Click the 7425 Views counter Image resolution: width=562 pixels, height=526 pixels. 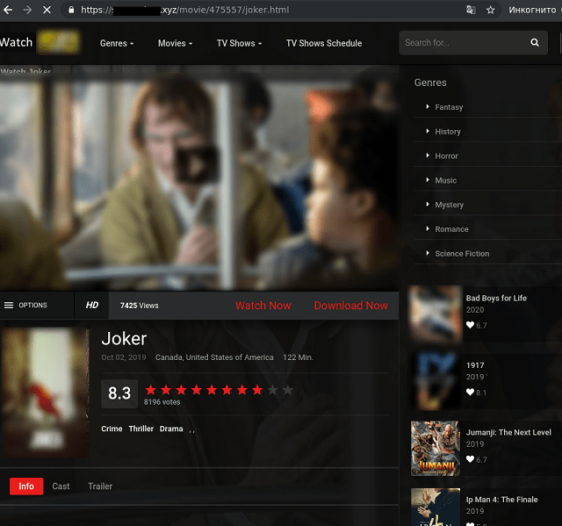click(139, 306)
